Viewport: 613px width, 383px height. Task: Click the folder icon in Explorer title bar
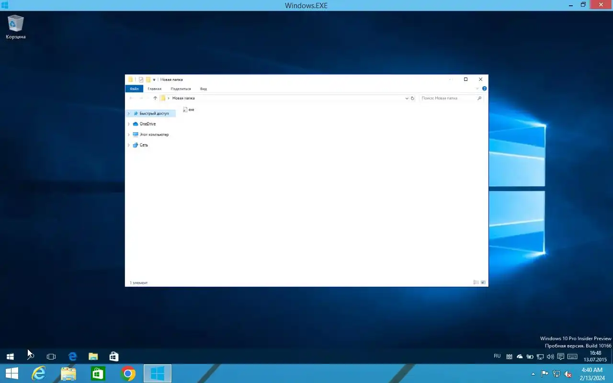(130, 79)
